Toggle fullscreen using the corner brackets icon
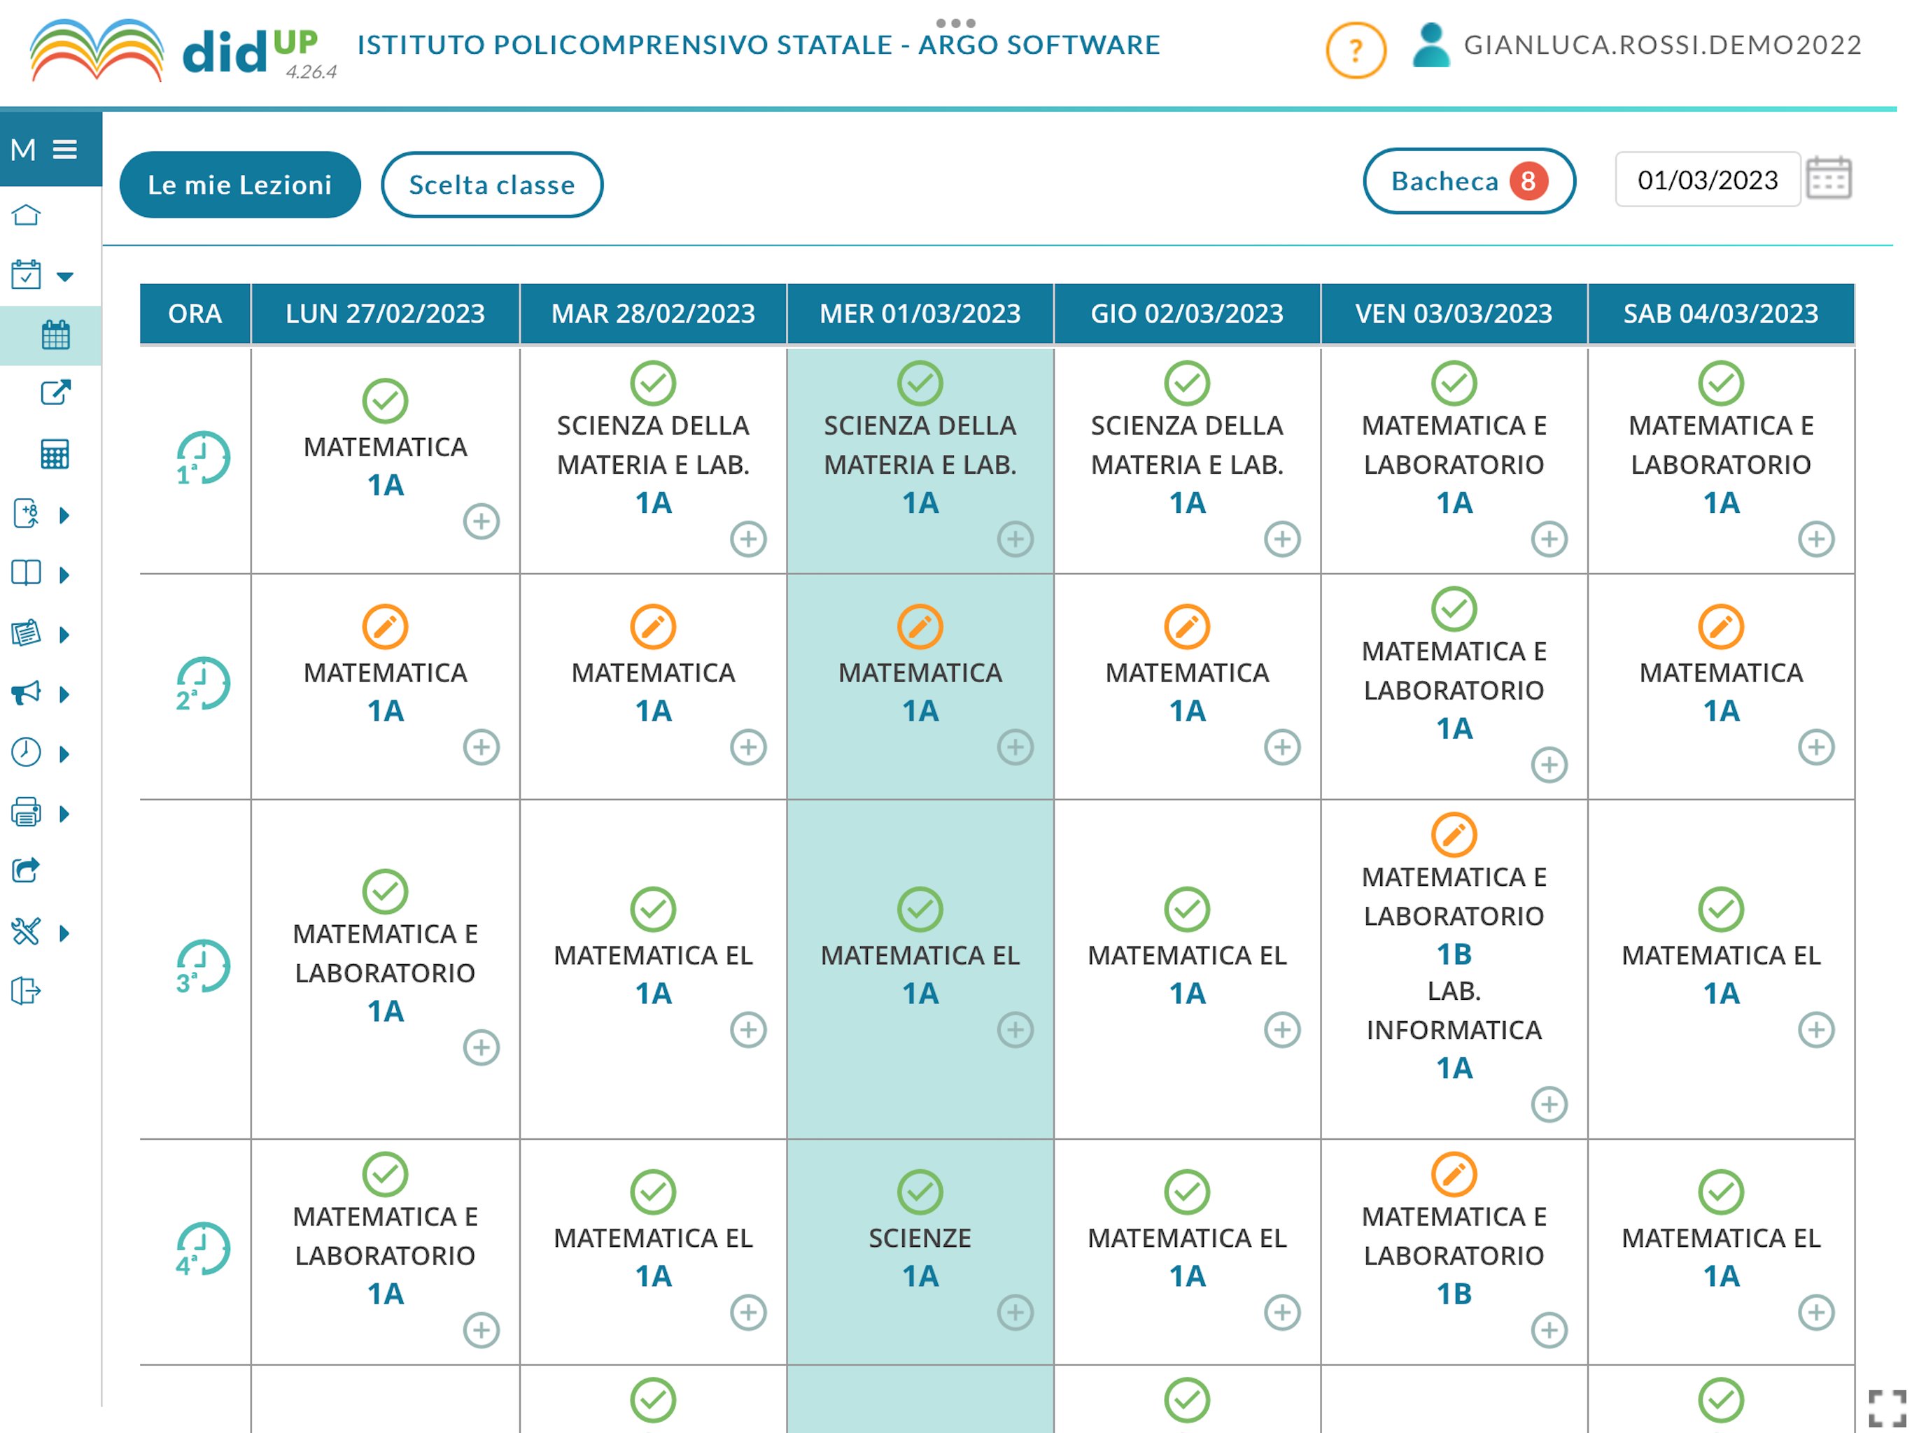This screenshot has width=1912, height=1433. coord(1887,1409)
